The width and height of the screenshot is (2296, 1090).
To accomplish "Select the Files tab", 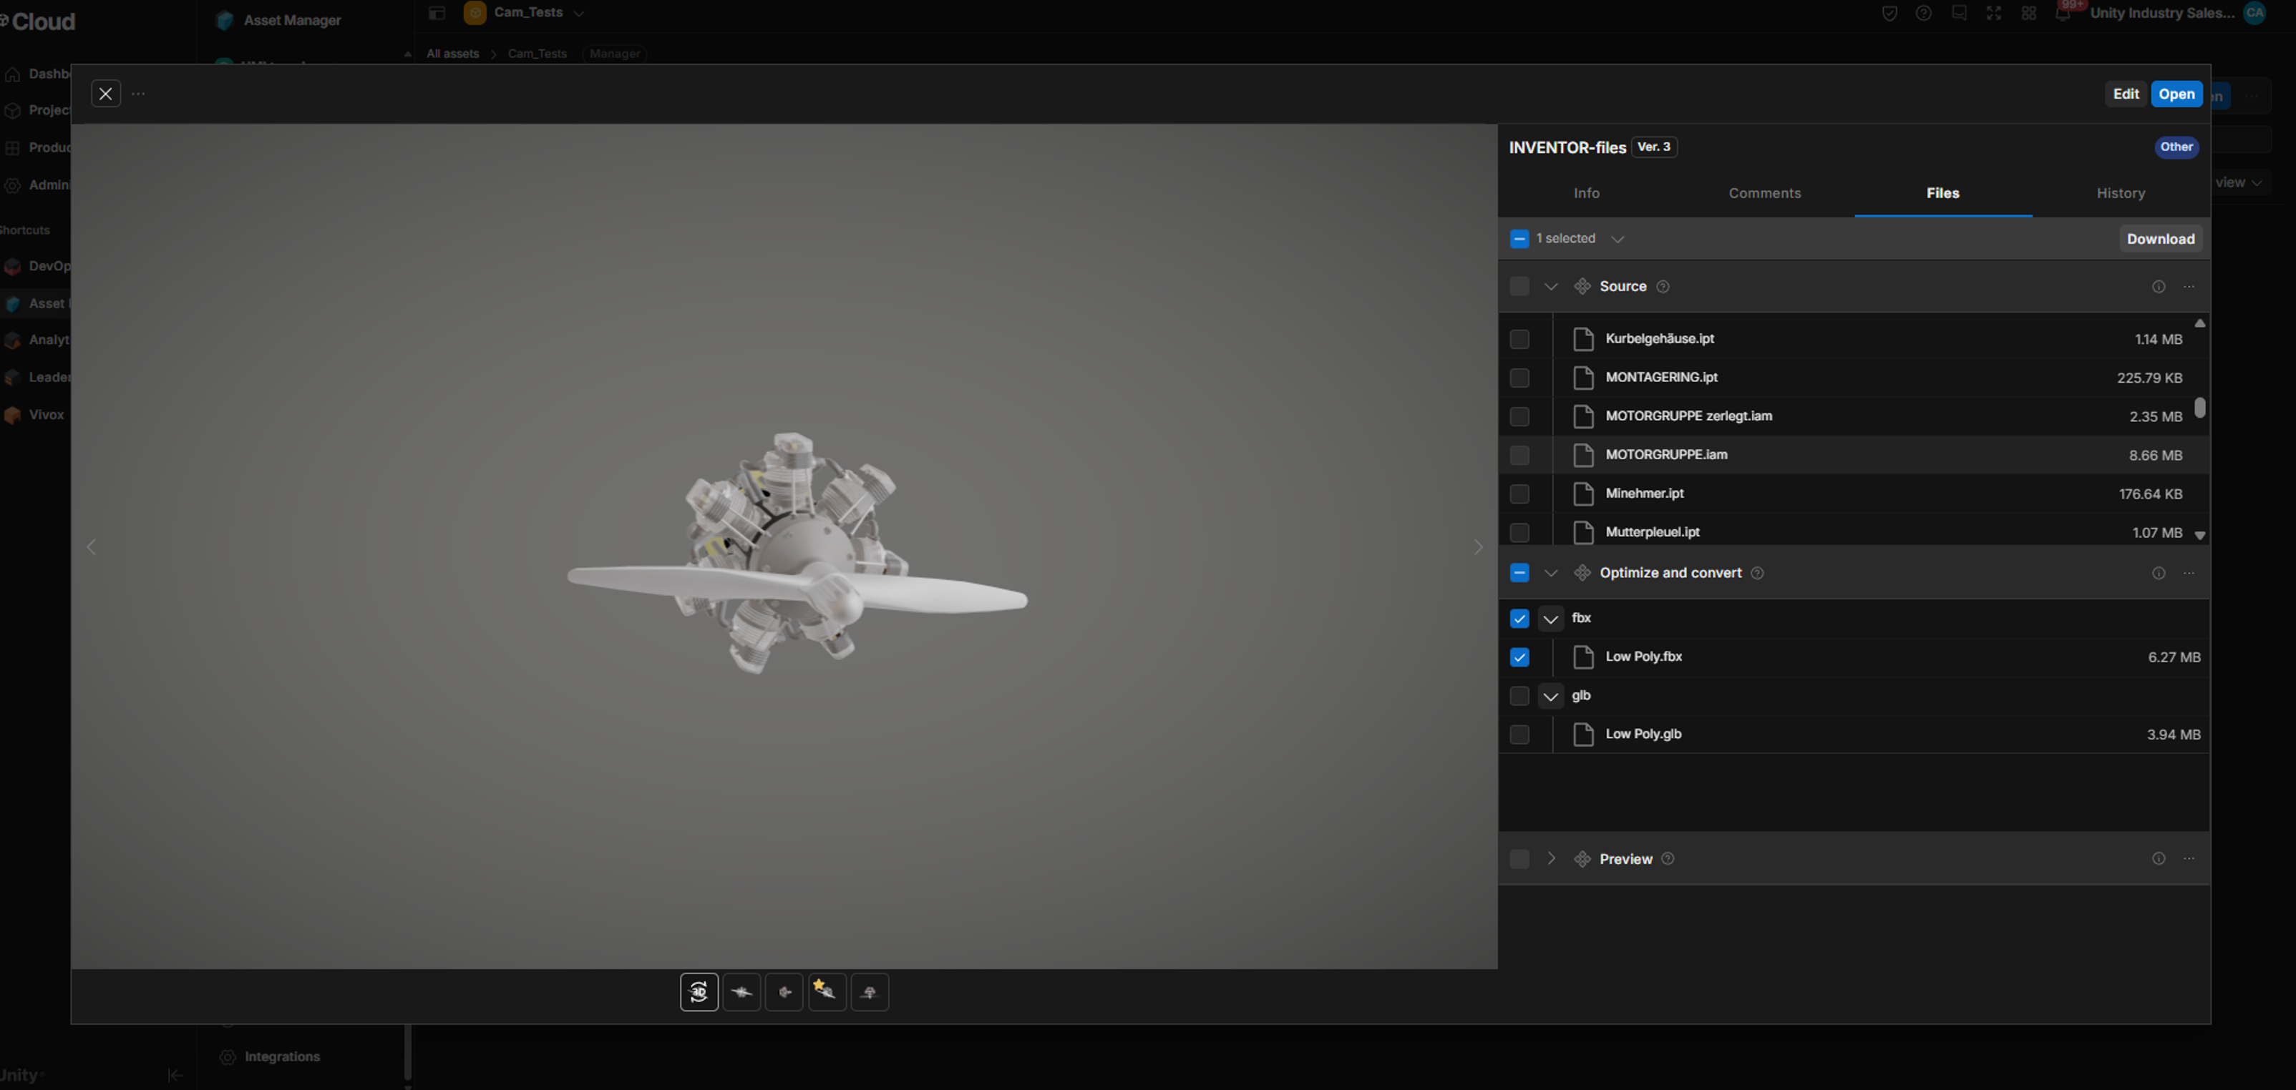I will (x=1943, y=193).
